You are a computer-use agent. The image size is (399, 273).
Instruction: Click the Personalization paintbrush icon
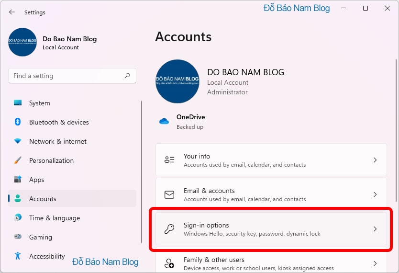[x=18, y=160]
